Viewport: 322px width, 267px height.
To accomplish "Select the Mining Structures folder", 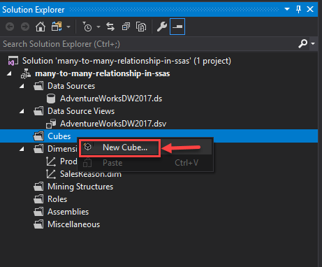I will [x=80, y=187].
